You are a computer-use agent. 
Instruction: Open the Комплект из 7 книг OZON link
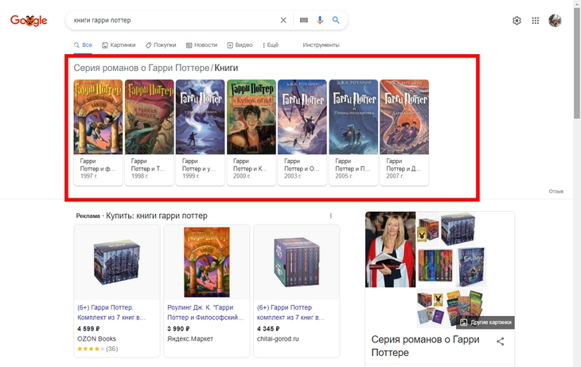(111, 313)
